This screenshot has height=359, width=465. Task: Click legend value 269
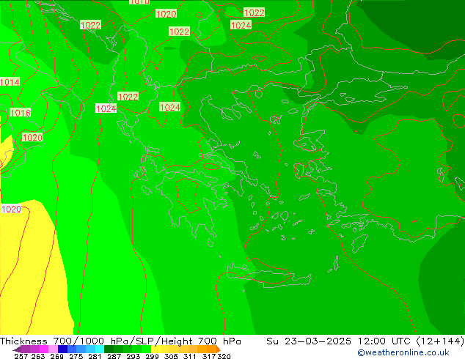pyautogui.click(x=57, y=356)
